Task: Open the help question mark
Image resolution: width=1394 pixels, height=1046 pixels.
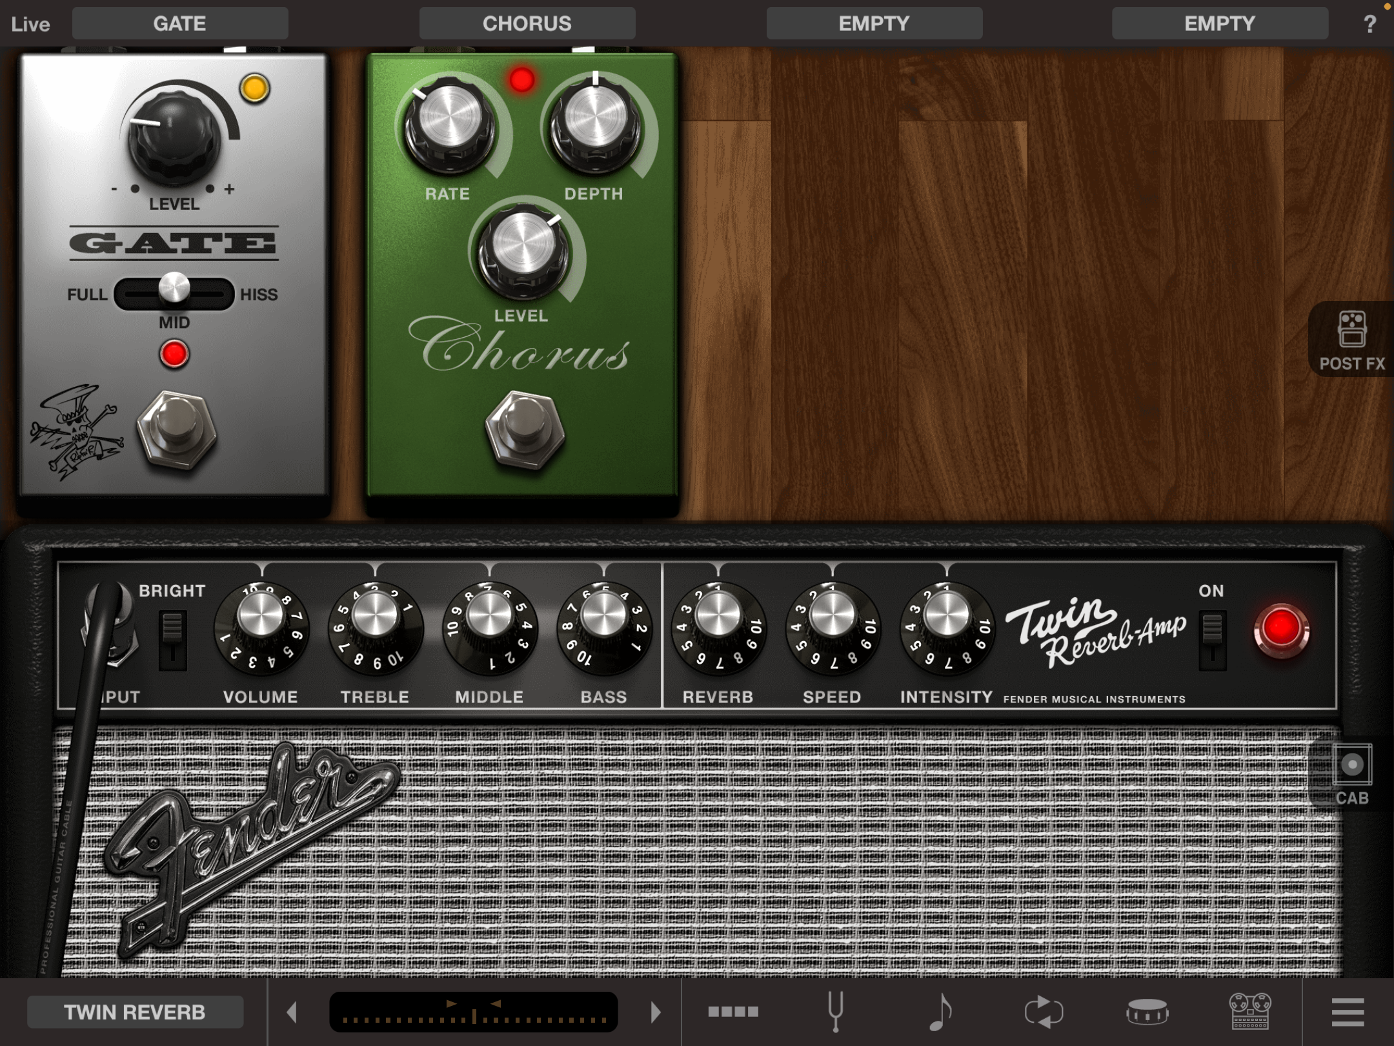Action: click(x=1370, y=24)
